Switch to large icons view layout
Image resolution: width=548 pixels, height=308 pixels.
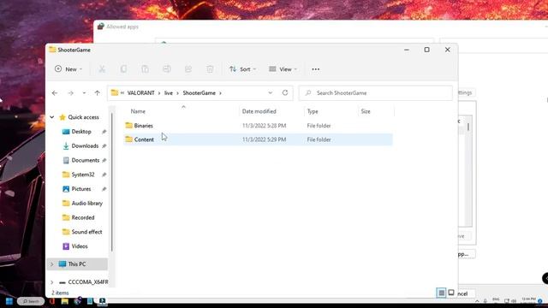click(x=451, y=293)
